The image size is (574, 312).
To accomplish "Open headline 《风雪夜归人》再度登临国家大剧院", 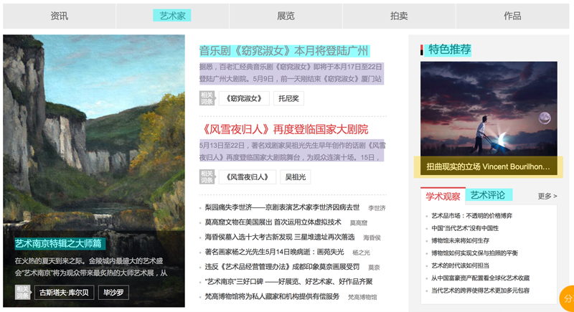I will (284, 129).
